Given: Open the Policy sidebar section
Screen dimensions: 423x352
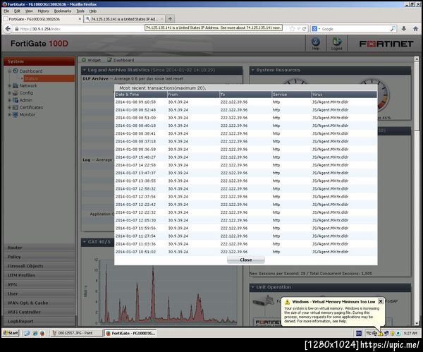Looking at the screenshot, I should pos(39,257).
